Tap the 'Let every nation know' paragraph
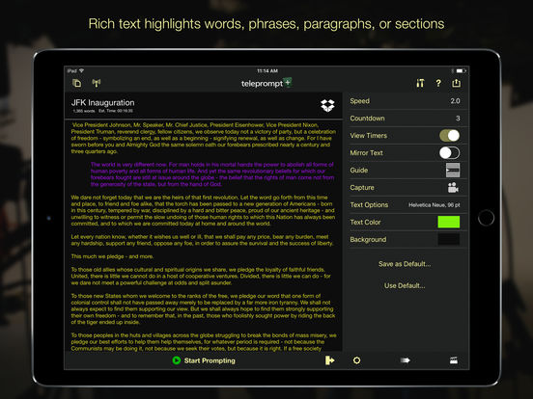 [203, 240]
